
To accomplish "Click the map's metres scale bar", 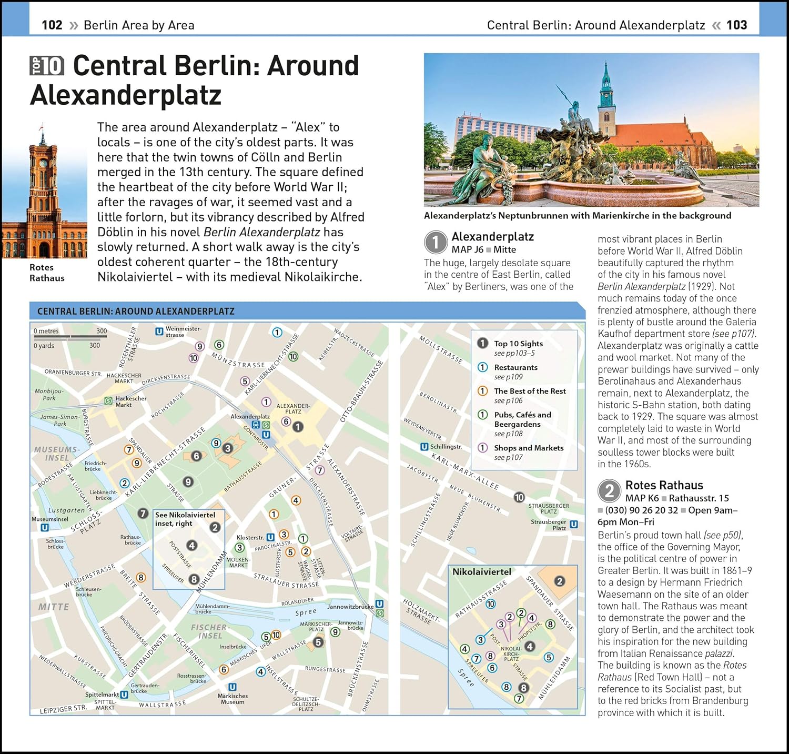I will coord(70,338).
